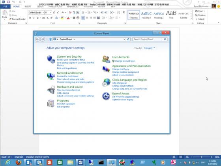Toggle italic formatting in Word ribbon

(34, 18)
